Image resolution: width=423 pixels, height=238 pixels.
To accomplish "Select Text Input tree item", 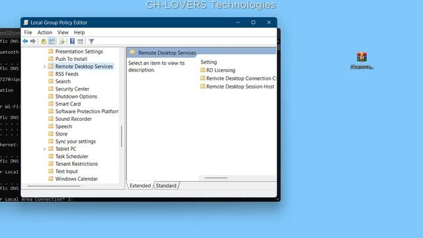I will coord(66,171).
